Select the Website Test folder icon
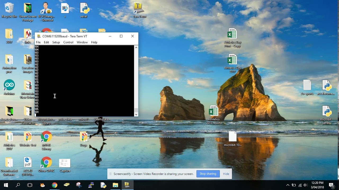 point(28,139)
